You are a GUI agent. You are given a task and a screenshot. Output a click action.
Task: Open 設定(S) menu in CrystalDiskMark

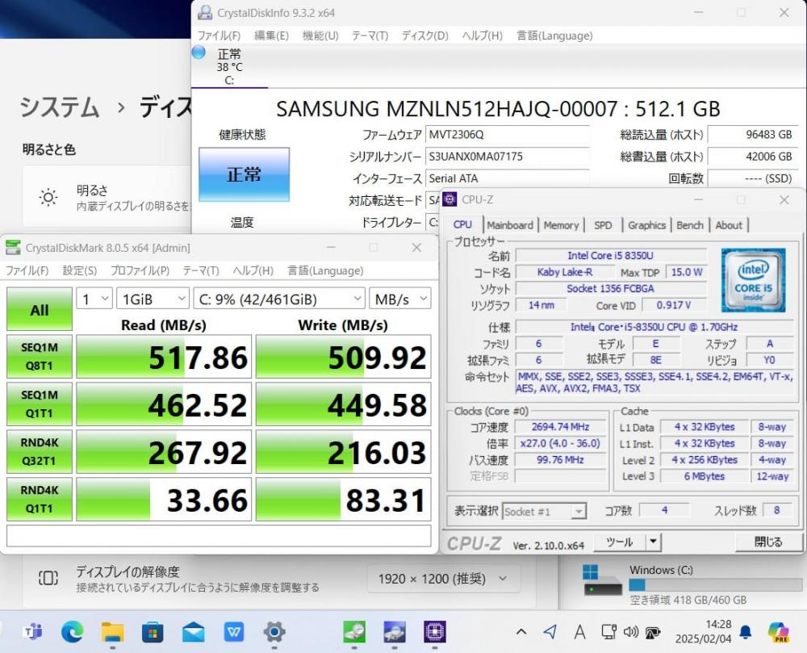(80, 270)
